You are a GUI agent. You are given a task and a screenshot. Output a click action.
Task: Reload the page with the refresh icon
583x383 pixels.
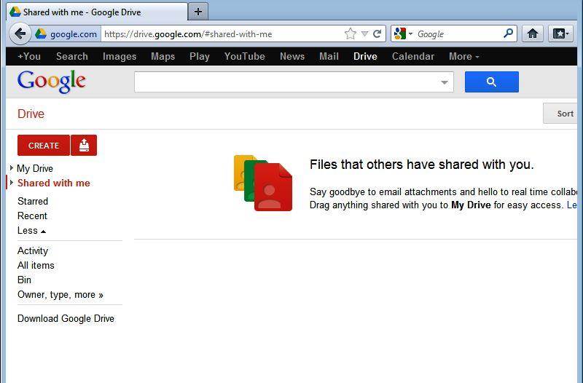pos(377,33)
